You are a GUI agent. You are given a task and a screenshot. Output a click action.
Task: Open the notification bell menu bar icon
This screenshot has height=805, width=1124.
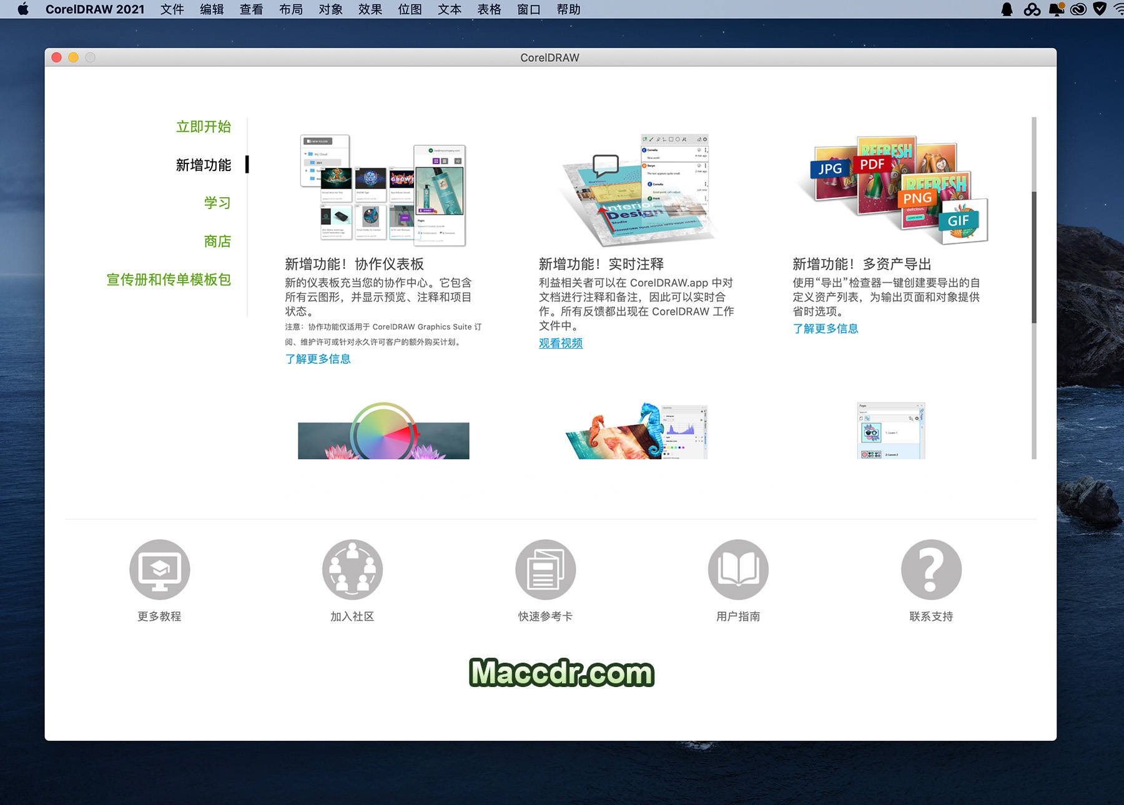click(x=1057, y=9)
